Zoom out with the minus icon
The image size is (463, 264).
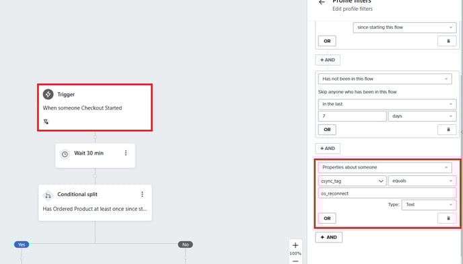295,261
